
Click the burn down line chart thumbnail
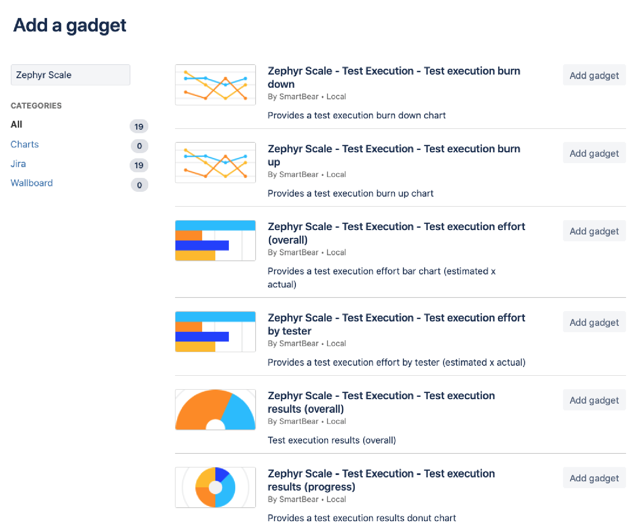[x=215, y=85]
